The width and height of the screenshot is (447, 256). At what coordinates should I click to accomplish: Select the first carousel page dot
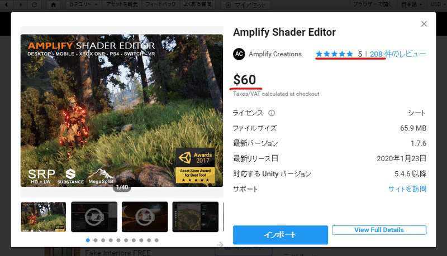pos(88,240)
